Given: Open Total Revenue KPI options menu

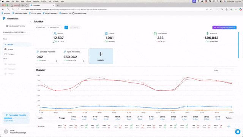Looking at the screenshot, I should [x=83, y=61].
